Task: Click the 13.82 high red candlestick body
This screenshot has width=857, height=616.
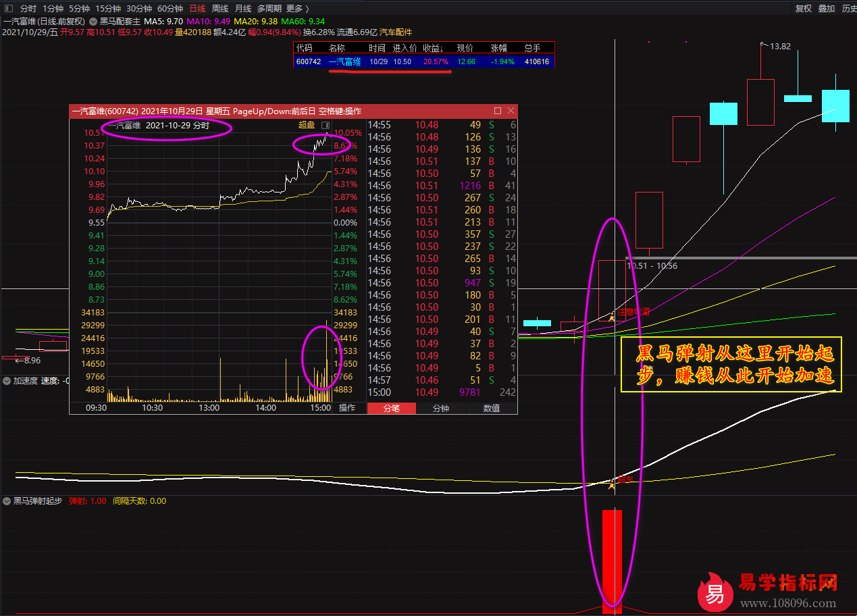Action: 760,102
